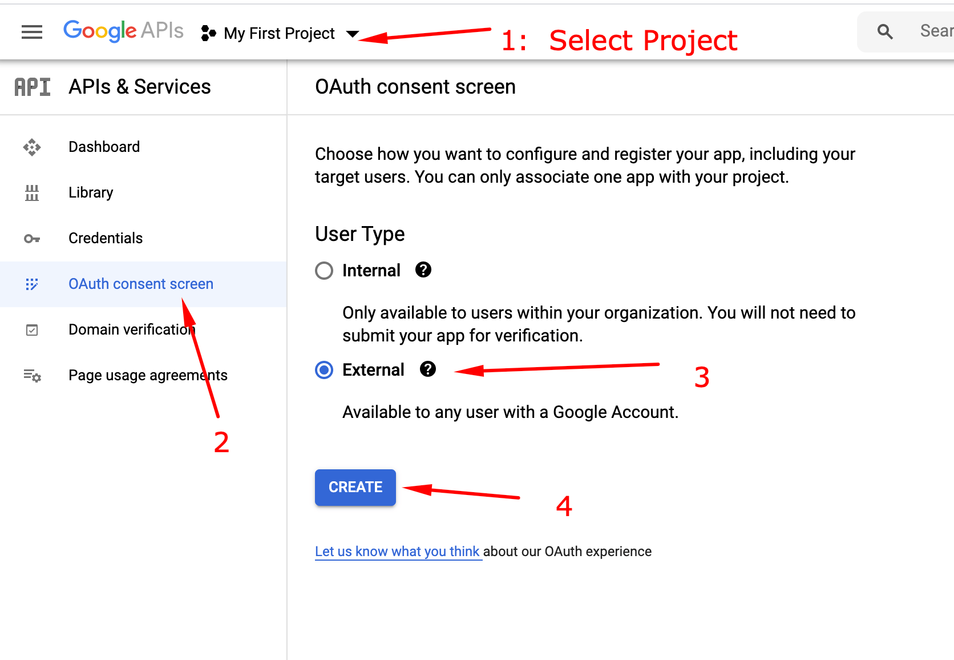This screenshot has width=954, height=660.
Task: Click into the search field
Action: [x=935, y=32]
